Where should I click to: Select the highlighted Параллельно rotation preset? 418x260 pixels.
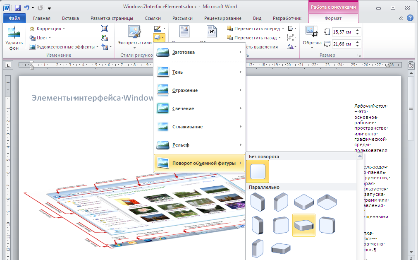point(304,225)
